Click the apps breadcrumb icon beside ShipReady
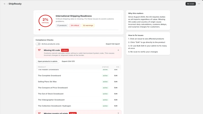This screenshot has height=114, width=203. pos(5,4)
